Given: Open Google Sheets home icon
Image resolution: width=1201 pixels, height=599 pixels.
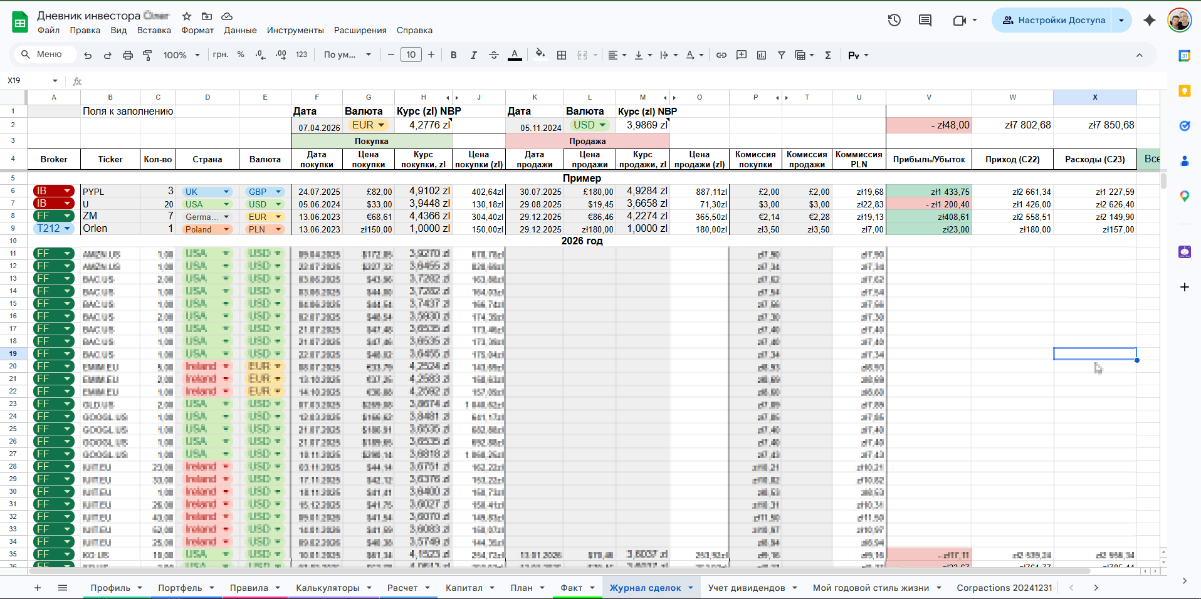Looking at the screenshot, I should (20, 22).
